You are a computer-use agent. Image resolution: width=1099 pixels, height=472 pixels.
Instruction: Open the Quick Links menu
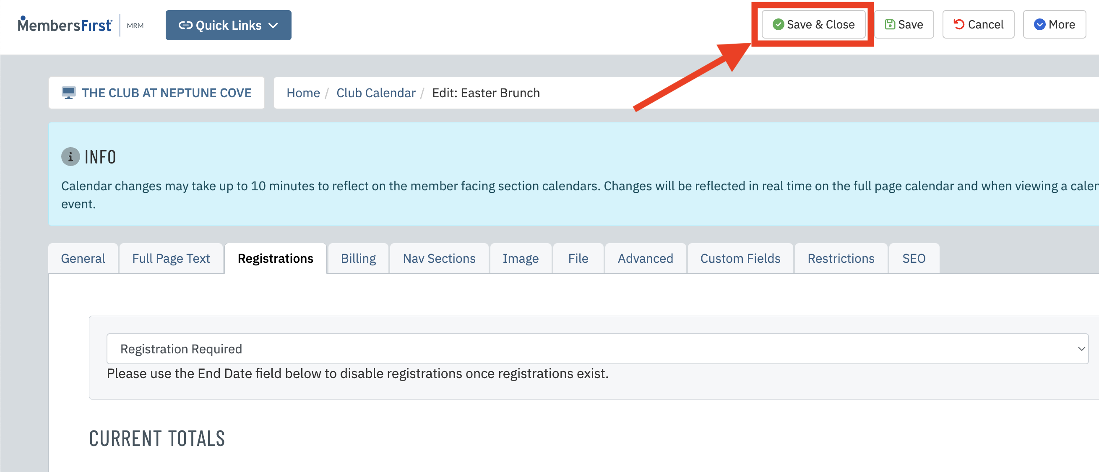click(229, 24)
